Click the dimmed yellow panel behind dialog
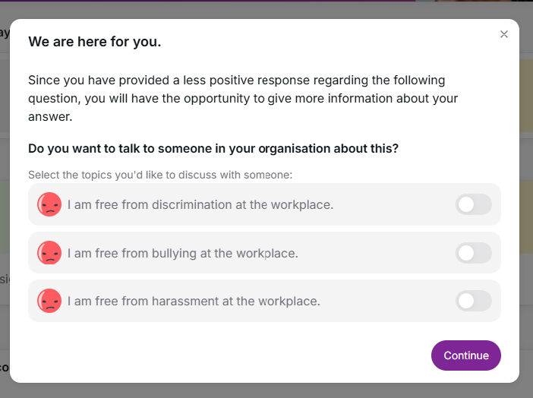Viewport: 533px width, 398px height. pos(526,96)
